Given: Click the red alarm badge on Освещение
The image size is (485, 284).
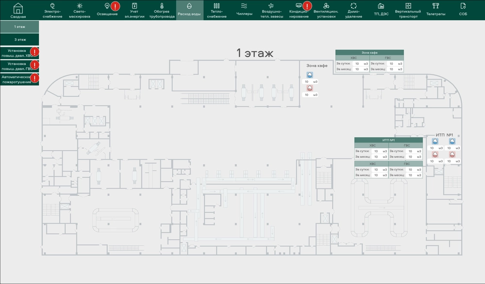Looking at the screenshot, I should 115,6.
